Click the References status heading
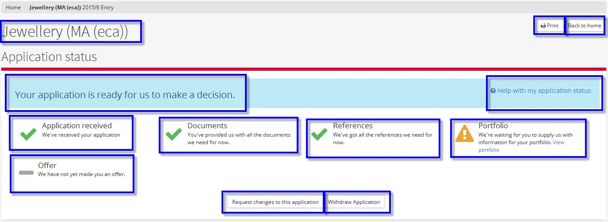 pos(353,126)
